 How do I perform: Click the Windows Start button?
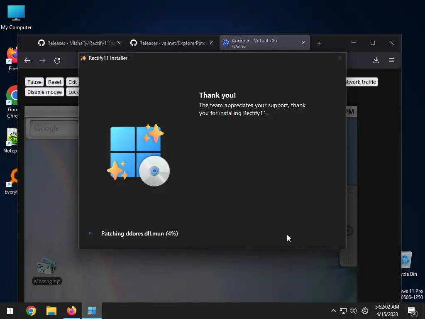click(10, 311)
